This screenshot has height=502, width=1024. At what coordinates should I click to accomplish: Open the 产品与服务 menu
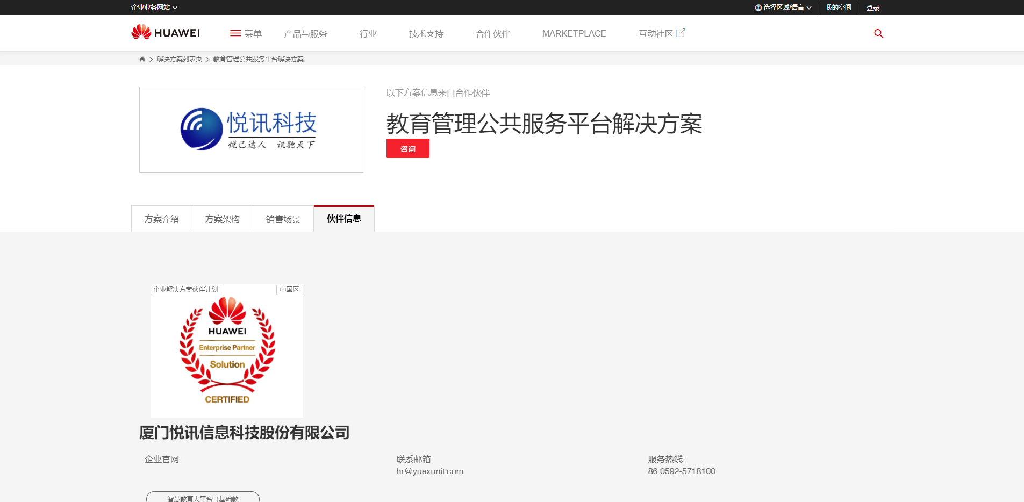305,33
